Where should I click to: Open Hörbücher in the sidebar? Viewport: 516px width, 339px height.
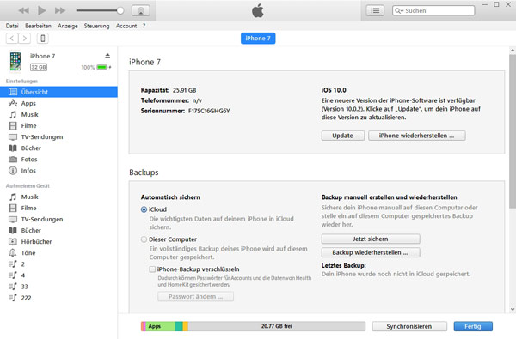pyautogui.click(x=58, y=241)
